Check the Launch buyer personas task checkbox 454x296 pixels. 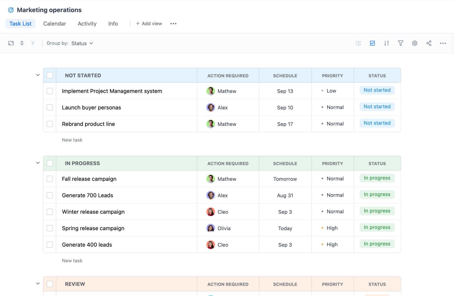tap(50, 107)
